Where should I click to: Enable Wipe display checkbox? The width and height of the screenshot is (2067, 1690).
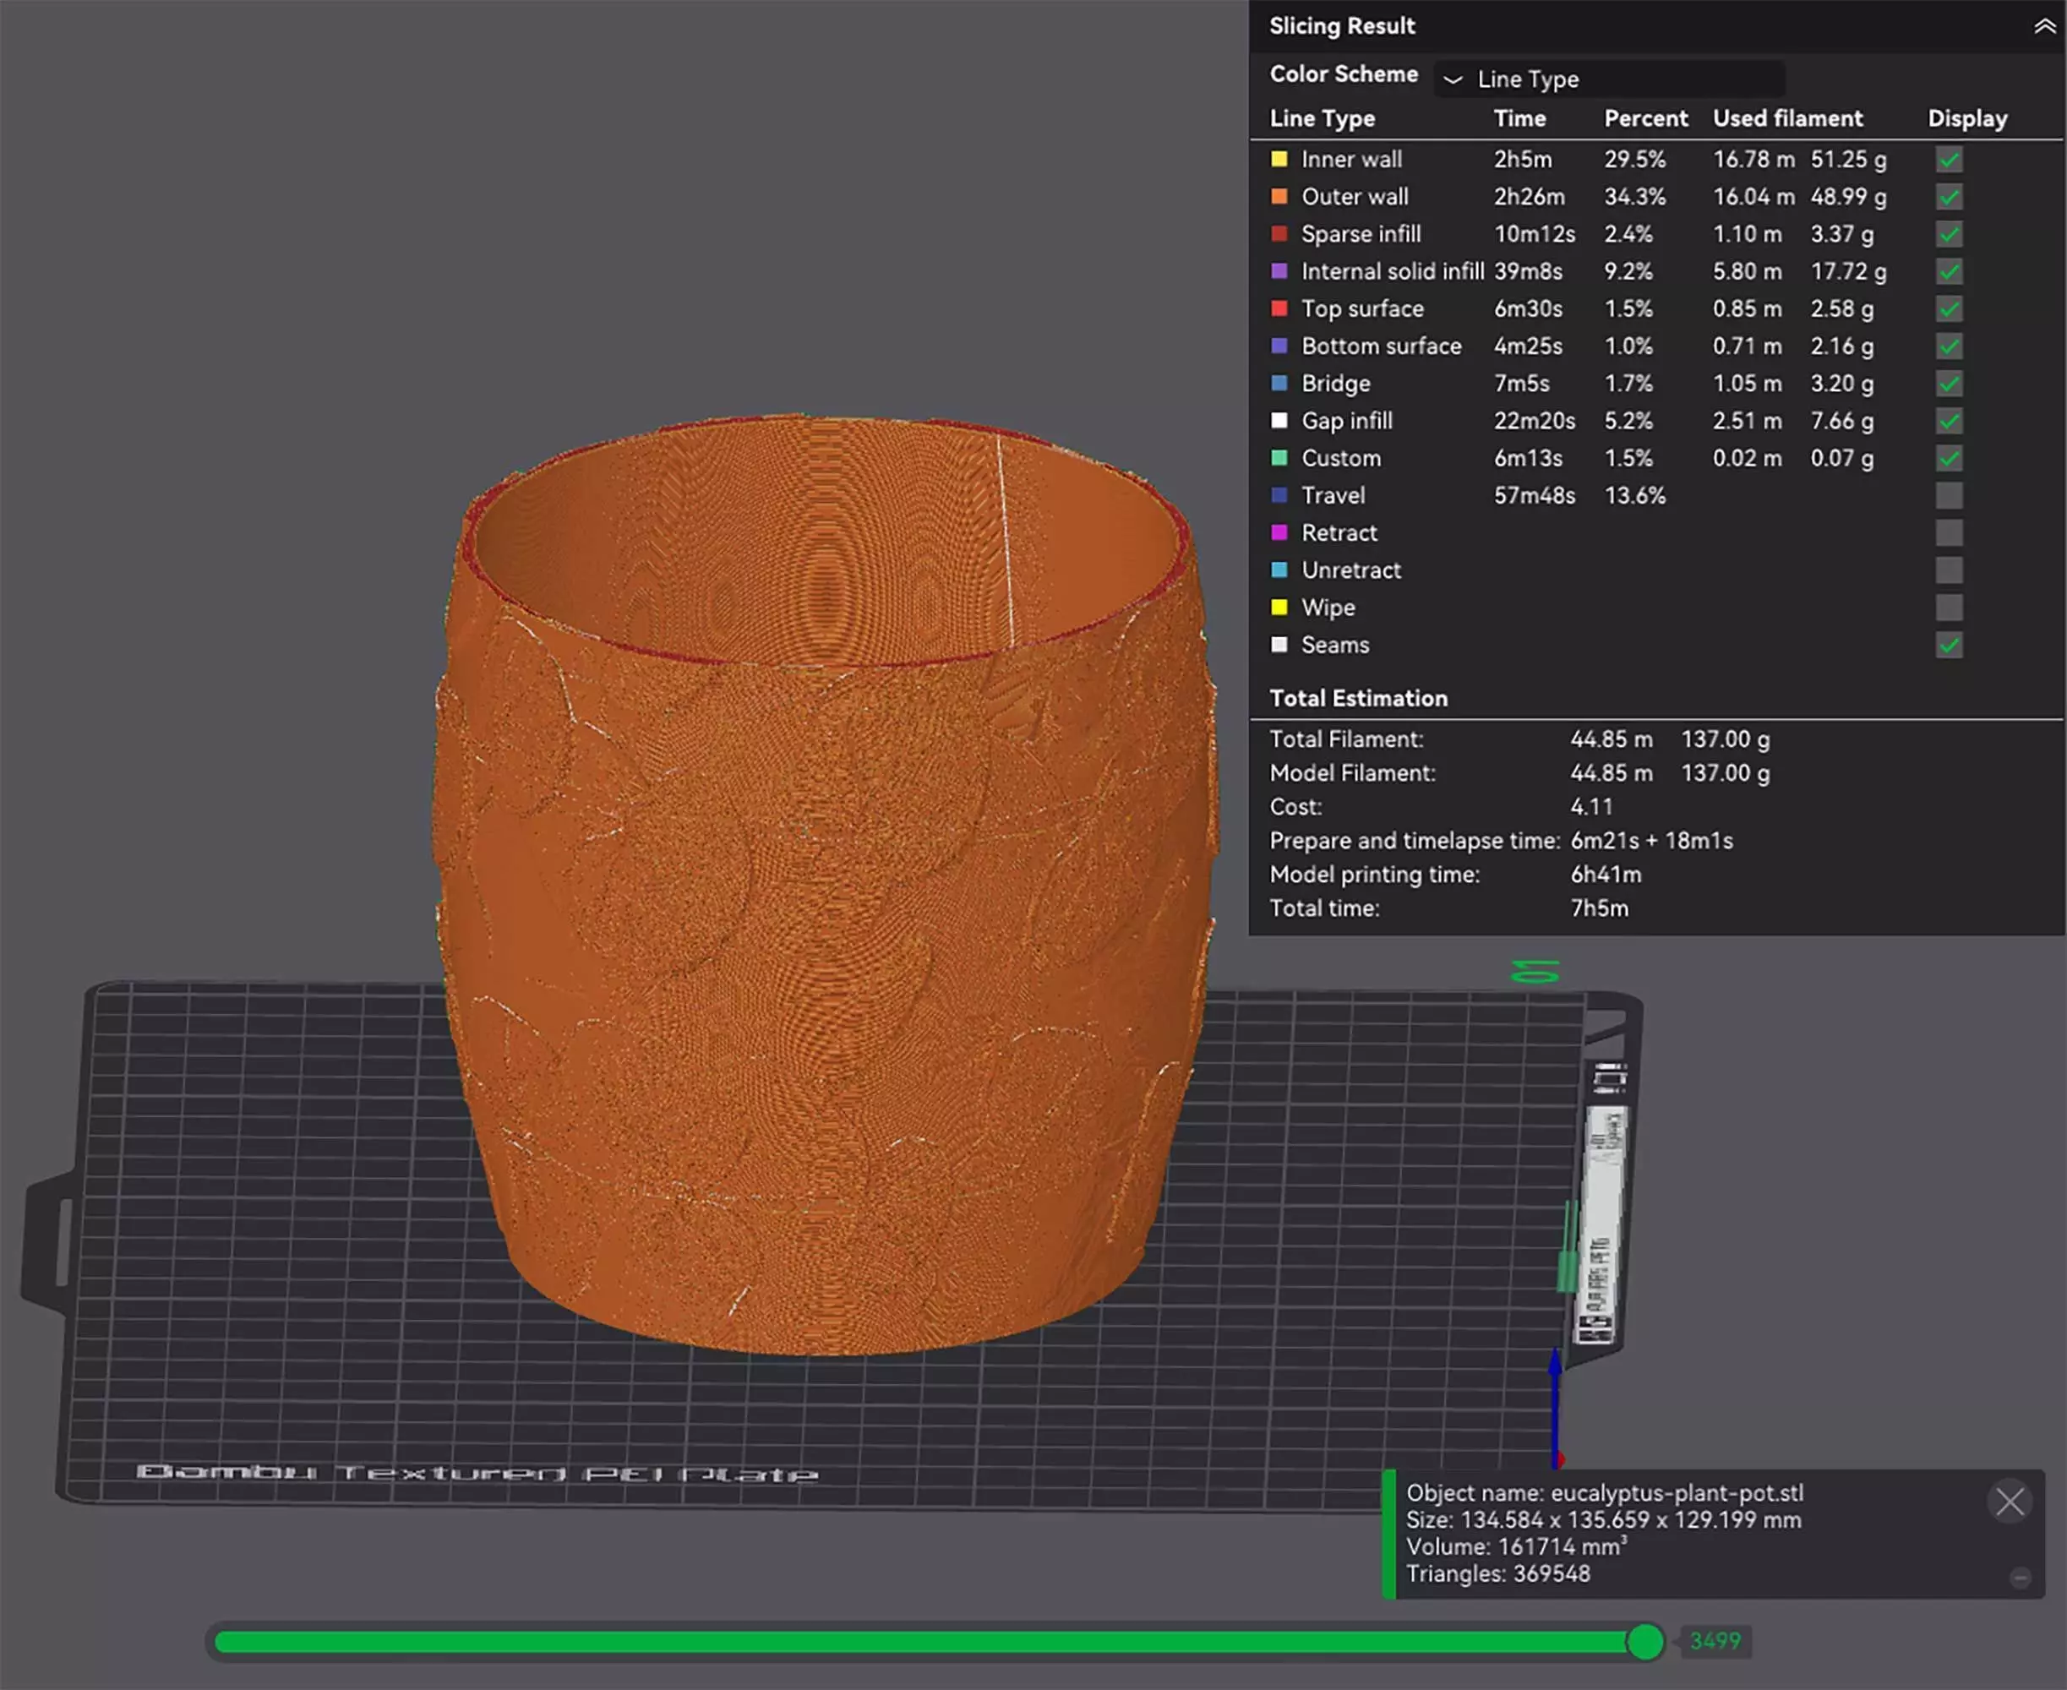[1948, 608]
